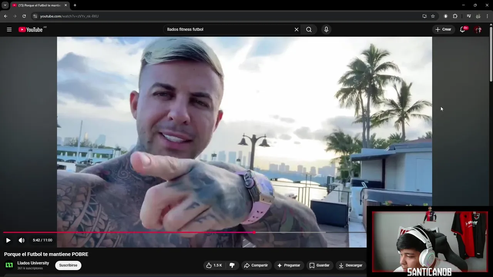This screenshot has height=277, width=493.
Task: Click the scrollbar up arrow
Action: 491,25
